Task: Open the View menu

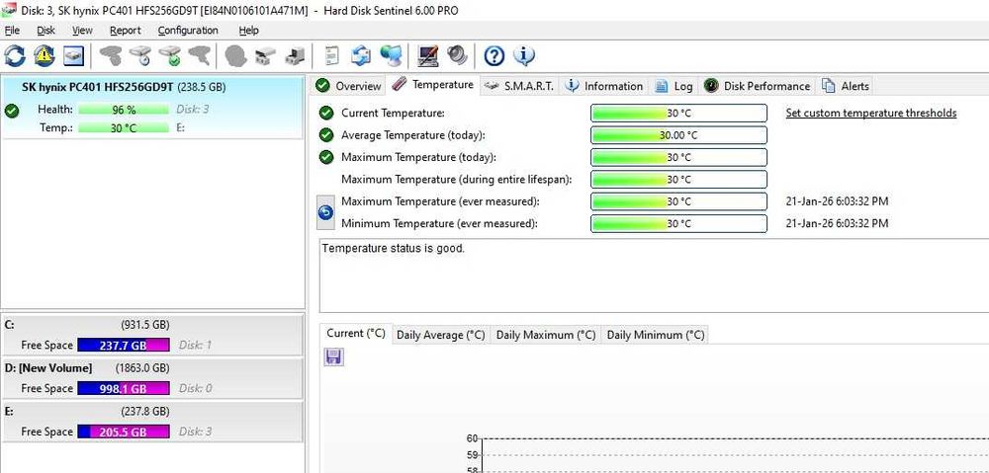Action: [82, 30]
